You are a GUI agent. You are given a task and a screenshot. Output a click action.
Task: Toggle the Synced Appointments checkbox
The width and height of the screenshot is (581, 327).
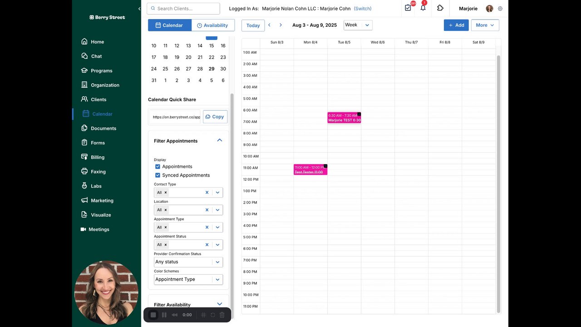(x=158, y=175)
